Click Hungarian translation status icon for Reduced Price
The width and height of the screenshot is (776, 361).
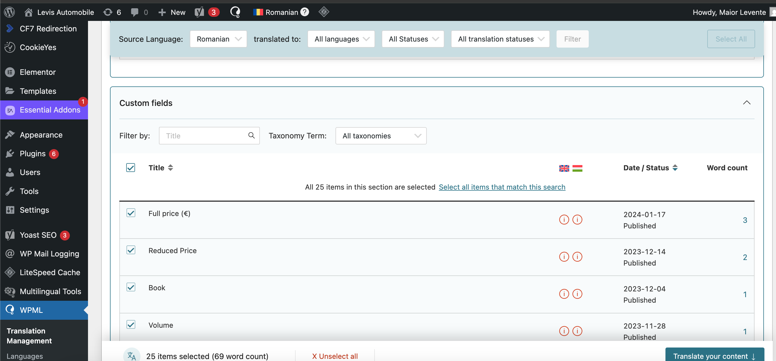[577, 257]
